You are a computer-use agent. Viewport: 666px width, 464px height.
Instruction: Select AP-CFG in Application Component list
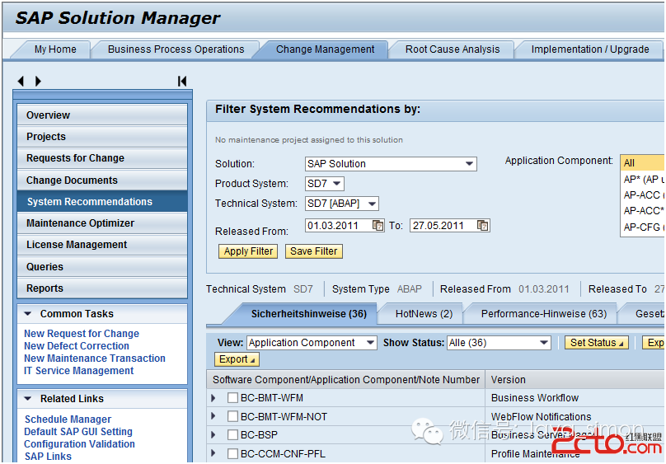[x=643, y=227]
